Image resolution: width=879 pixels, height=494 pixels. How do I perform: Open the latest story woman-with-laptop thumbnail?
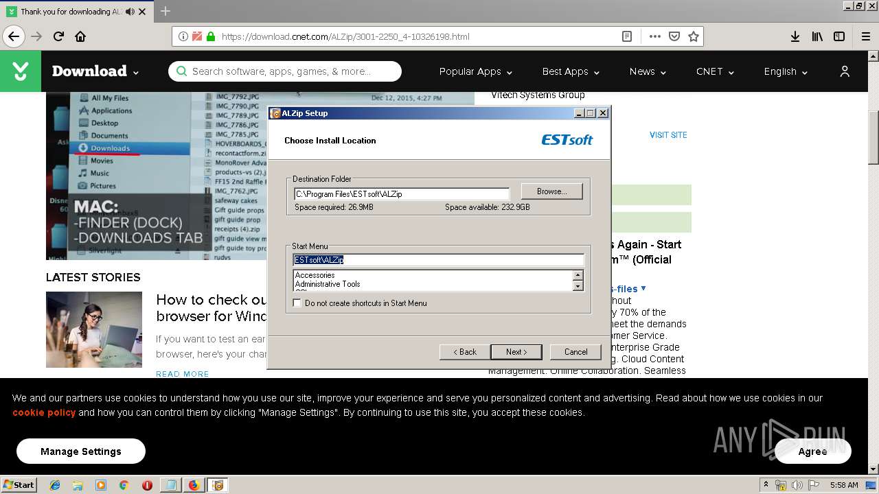tap(94, 329)
